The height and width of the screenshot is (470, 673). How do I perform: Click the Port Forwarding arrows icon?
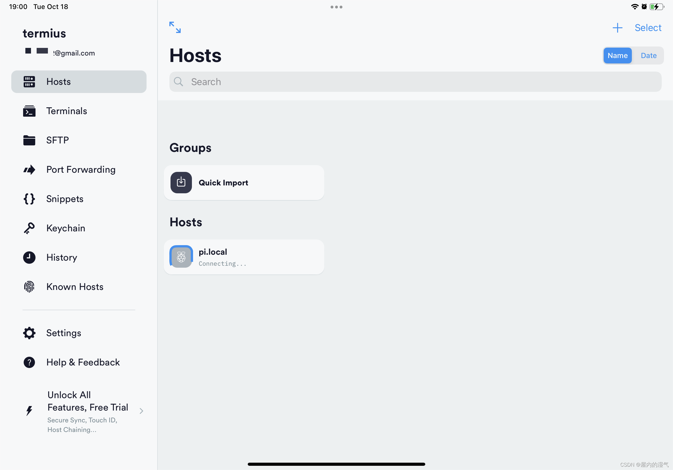[x=29, y=170]
